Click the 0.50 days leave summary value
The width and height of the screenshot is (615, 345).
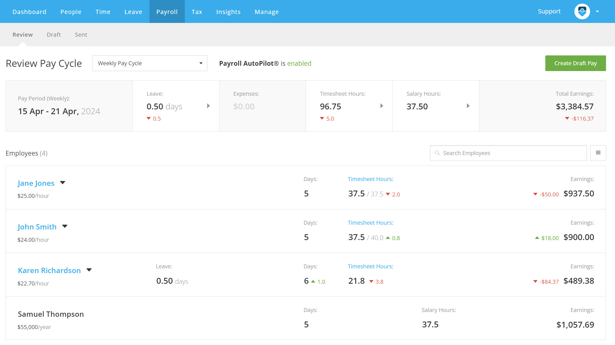pyautogui.click(x=164, y=107)
